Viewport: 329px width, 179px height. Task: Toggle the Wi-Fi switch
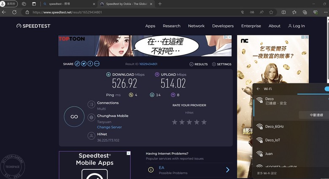click(326, 89)
